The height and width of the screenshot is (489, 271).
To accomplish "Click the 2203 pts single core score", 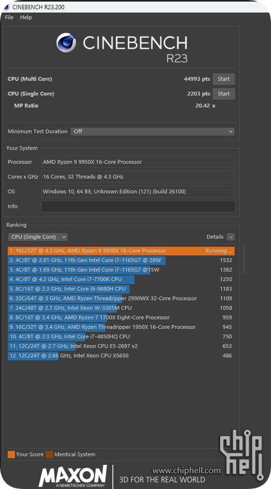I will click(x=199, y=93).
